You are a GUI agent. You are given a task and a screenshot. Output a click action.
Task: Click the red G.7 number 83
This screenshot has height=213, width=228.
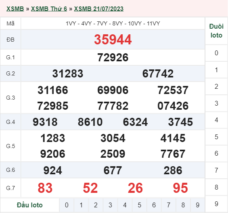click(45, 188)
